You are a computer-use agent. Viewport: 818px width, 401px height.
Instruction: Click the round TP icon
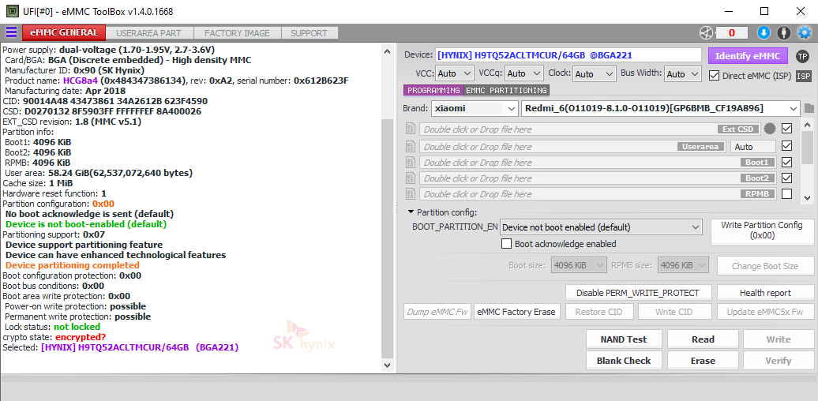(x=802, y=56)
